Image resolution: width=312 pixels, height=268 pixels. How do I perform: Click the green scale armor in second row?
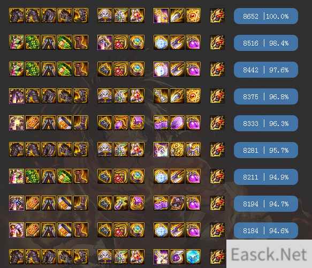point(33,42)
